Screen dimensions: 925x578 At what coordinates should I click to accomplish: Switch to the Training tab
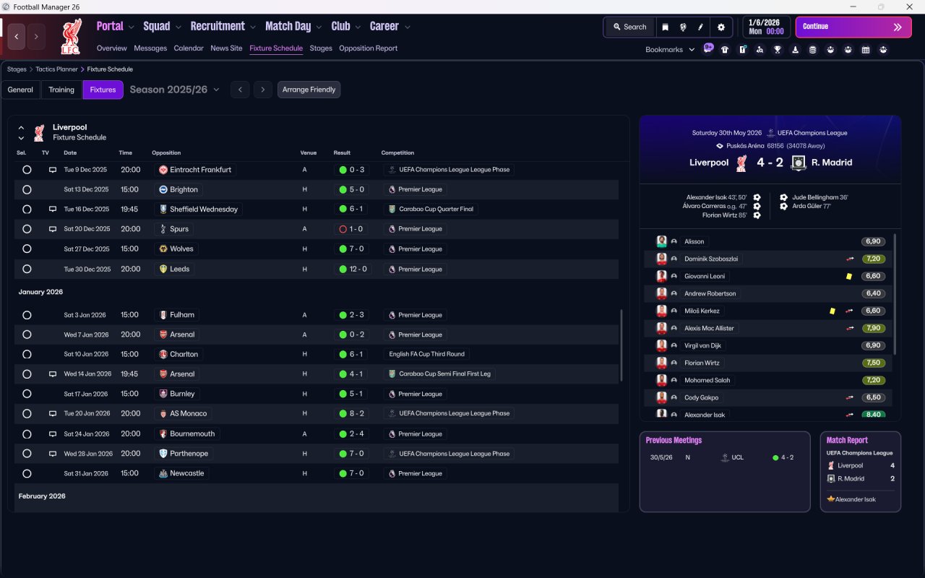tap(61, 90)
